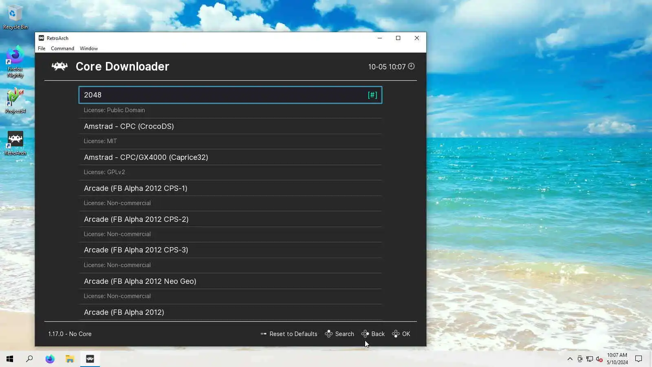Click the OK gamepad button icon
The height and width of the screenshot is (367, 652).
click(396, 334)
